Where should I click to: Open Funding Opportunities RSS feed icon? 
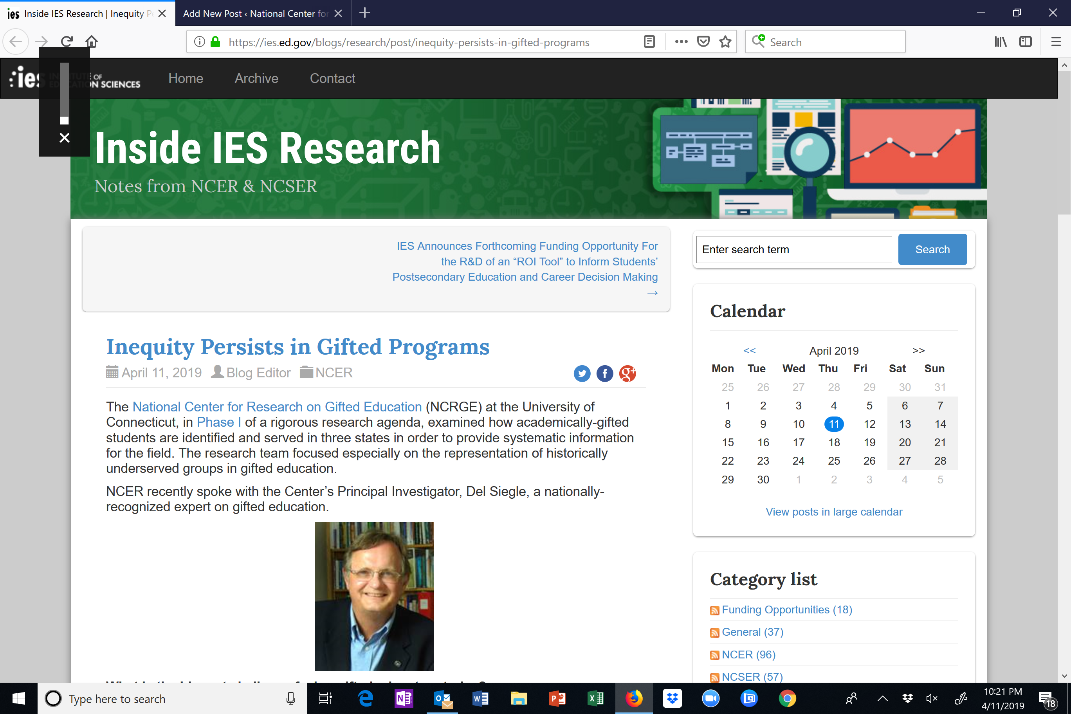(714, 610)
